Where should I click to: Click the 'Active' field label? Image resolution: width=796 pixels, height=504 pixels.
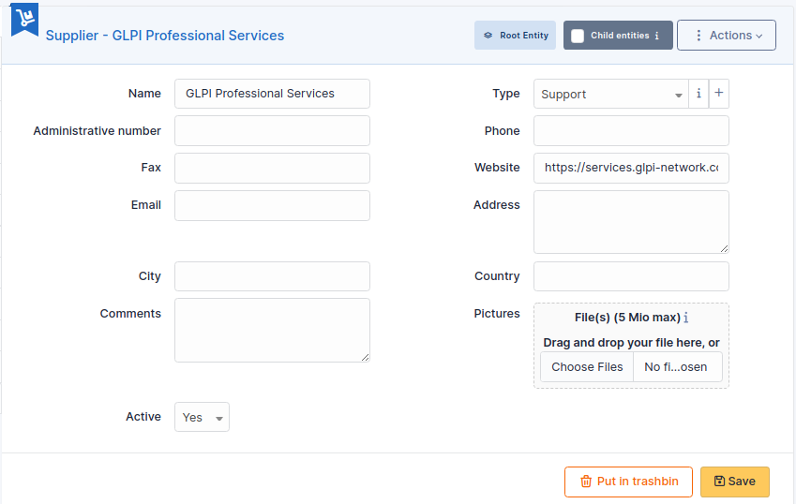click(x=143, y=417)
